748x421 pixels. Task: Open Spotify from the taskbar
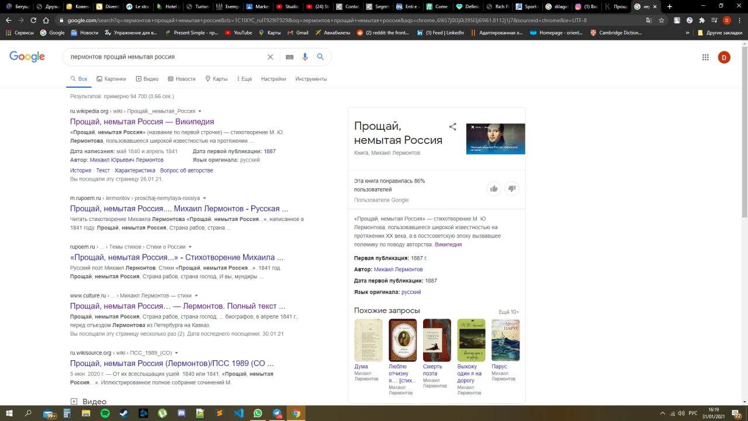coord(105,413)
